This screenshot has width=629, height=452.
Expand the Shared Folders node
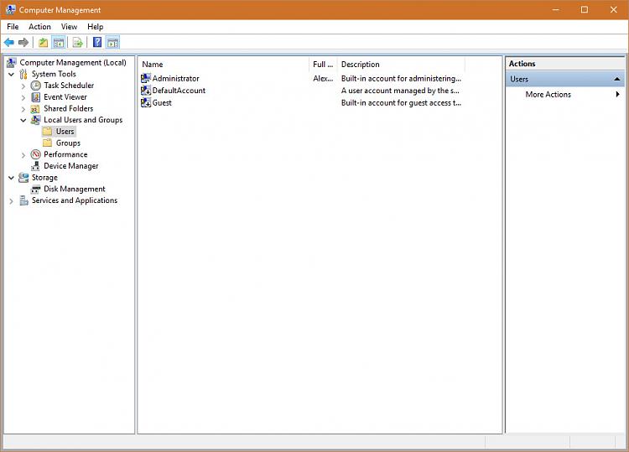[23, 109]
